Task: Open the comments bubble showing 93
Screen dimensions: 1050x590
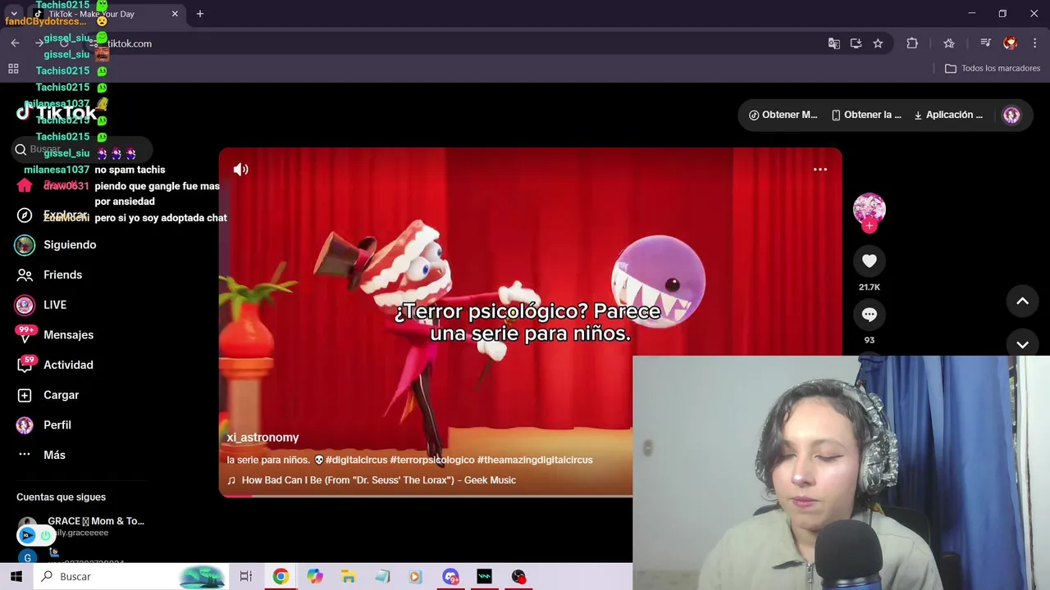Action: pos(869,315)
